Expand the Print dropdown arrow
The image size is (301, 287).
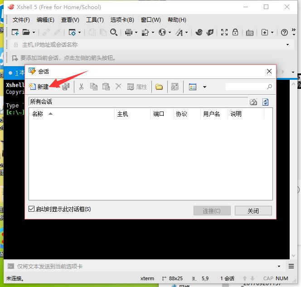(x=136, y=33)
